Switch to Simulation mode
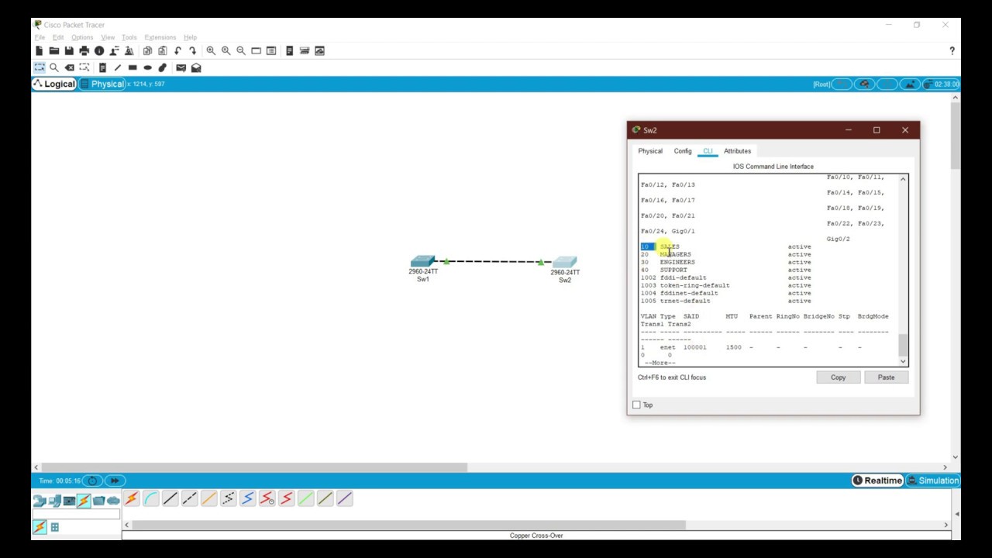992x558 pixels. coord(933,480)
